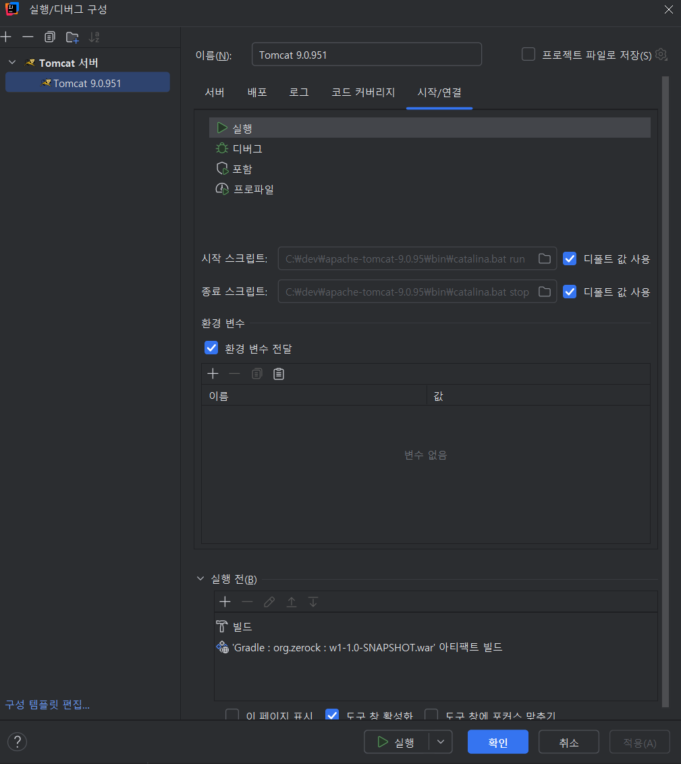
Task: Select 실행 in the executor list
Action: pyautogui.click(x=430, y=128)
